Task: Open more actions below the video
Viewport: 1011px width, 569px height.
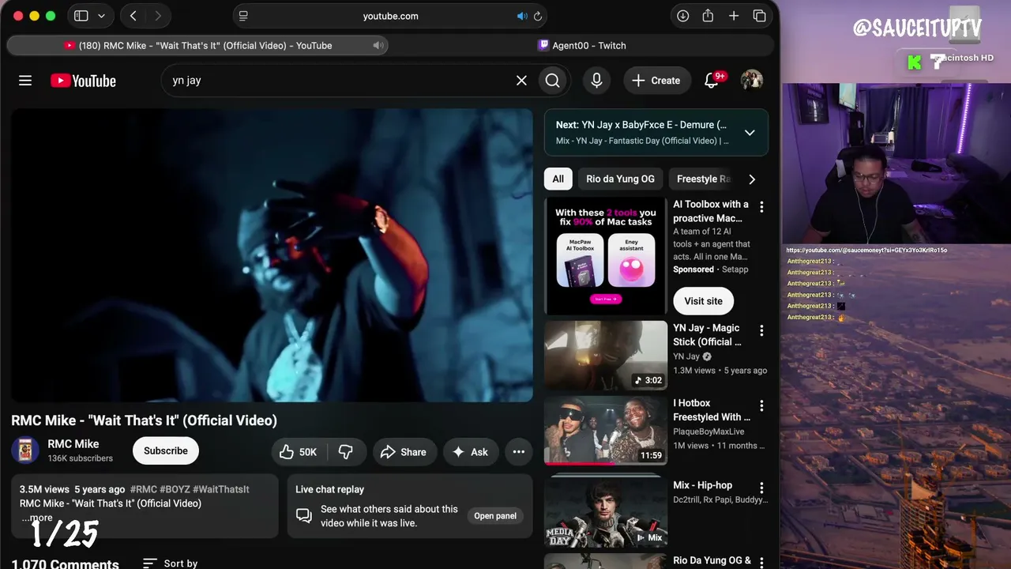Action: point(519,452)
